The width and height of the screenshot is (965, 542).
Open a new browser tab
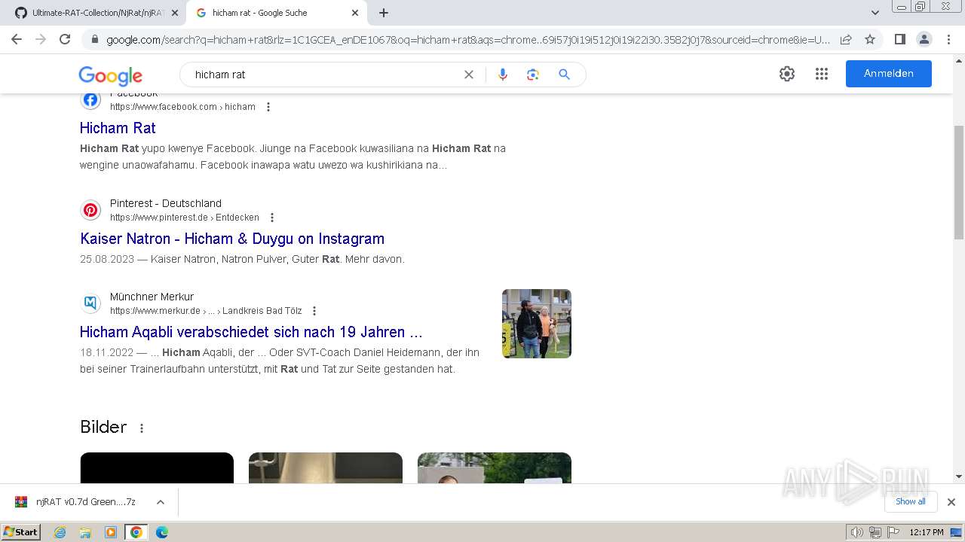click(x=384, y=13)
